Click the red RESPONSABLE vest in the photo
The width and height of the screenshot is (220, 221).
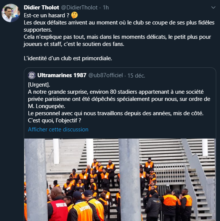point(59,210)
